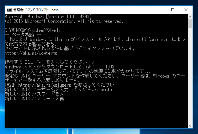The width and height of the screenshot is (198, 134).
Task: Open the command prompt system menu icon
Action: 9,10
